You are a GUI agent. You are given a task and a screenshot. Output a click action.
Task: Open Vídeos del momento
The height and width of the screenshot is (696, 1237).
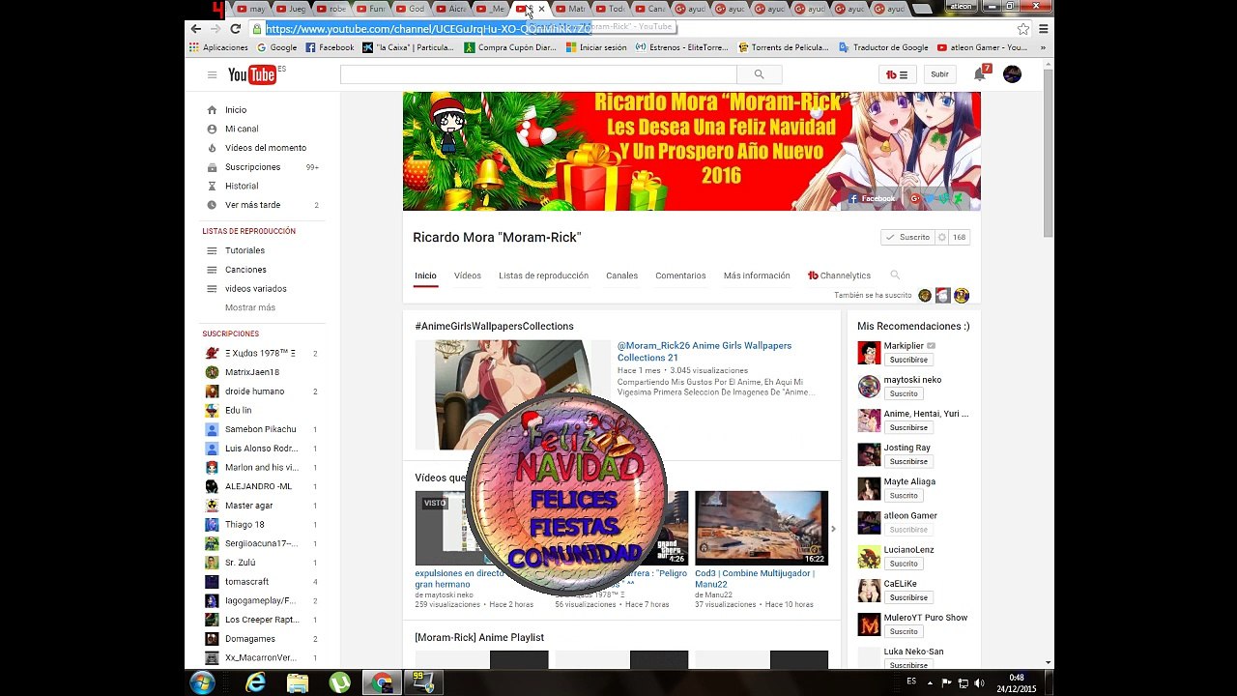click(x=266, y=148)
